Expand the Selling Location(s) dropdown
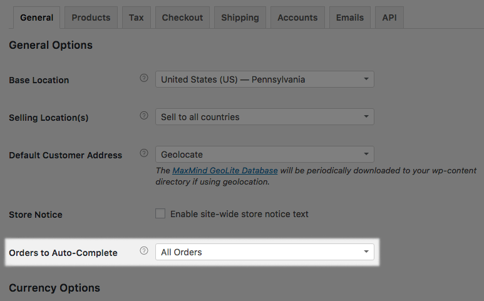 264,117
